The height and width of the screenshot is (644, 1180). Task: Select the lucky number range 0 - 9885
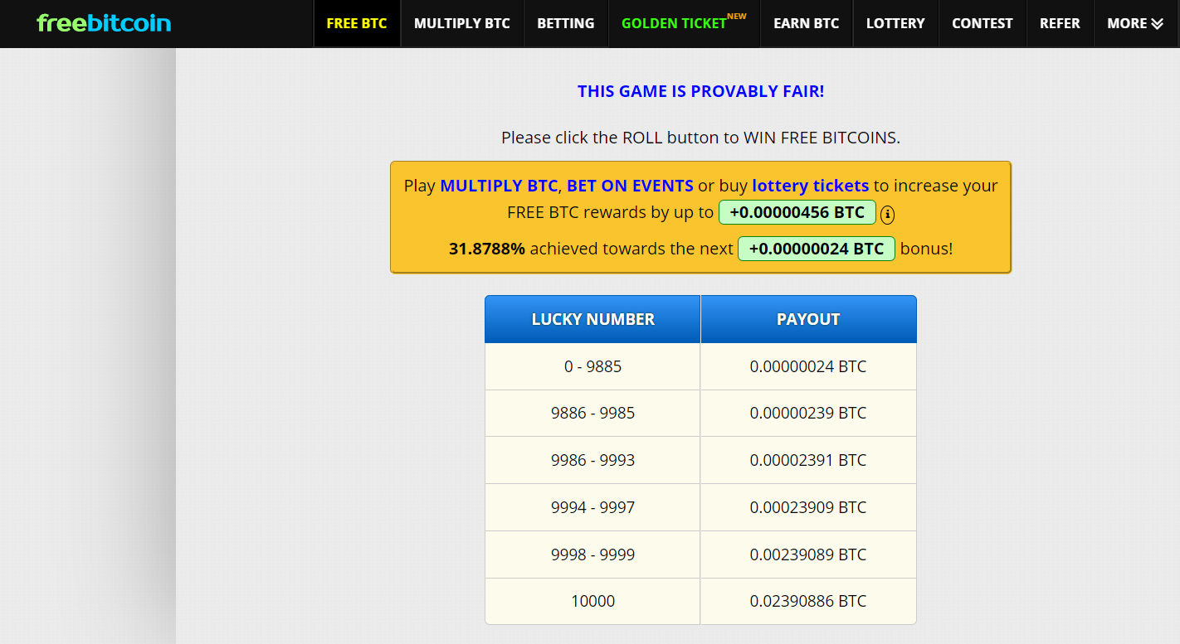[592, 366]
